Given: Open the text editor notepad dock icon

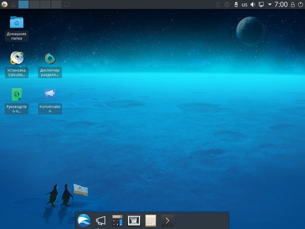Looking at the screenshot, I should click(151, 220).
